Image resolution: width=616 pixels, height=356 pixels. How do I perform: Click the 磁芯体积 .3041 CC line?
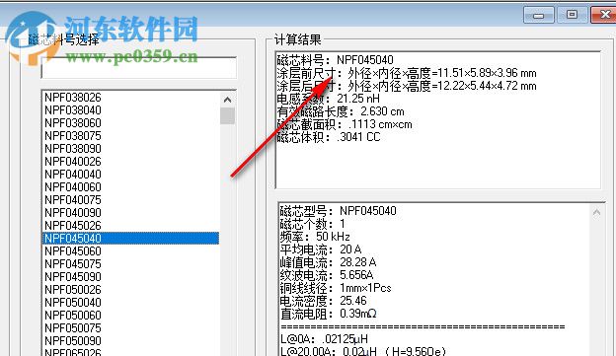point(329,137)
